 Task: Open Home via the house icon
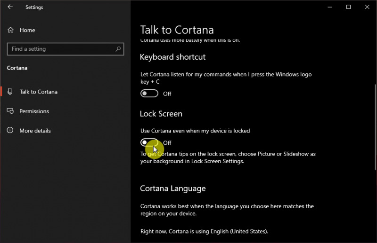click(x=10, y=30)
